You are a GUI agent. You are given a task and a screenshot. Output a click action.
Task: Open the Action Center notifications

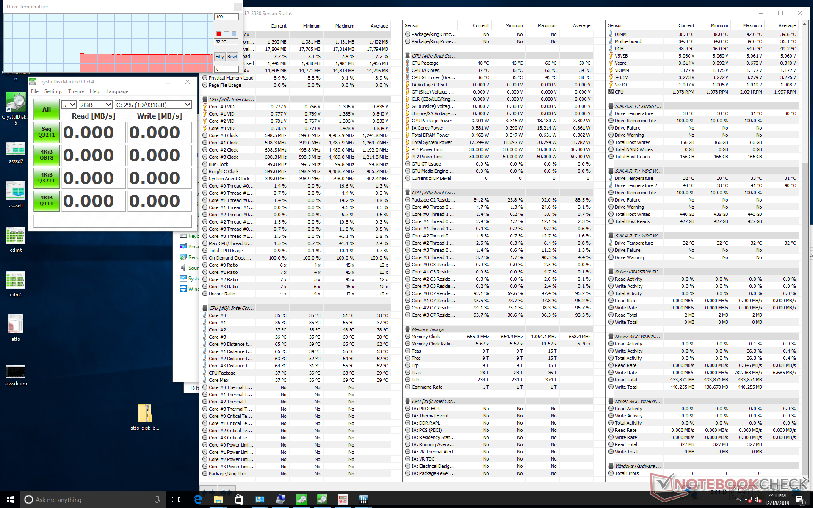click(x=800, y=500)
